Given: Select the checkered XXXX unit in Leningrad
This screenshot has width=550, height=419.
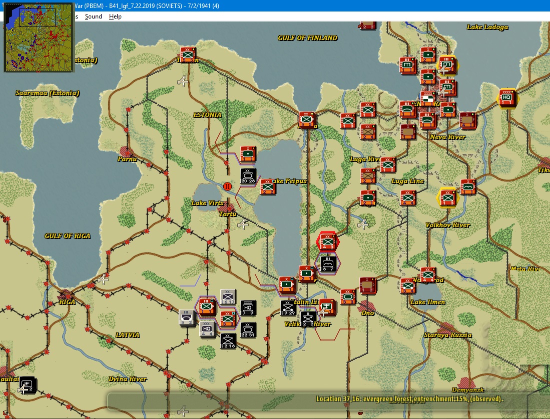Looking at the screenshot, I should [428, 98].
